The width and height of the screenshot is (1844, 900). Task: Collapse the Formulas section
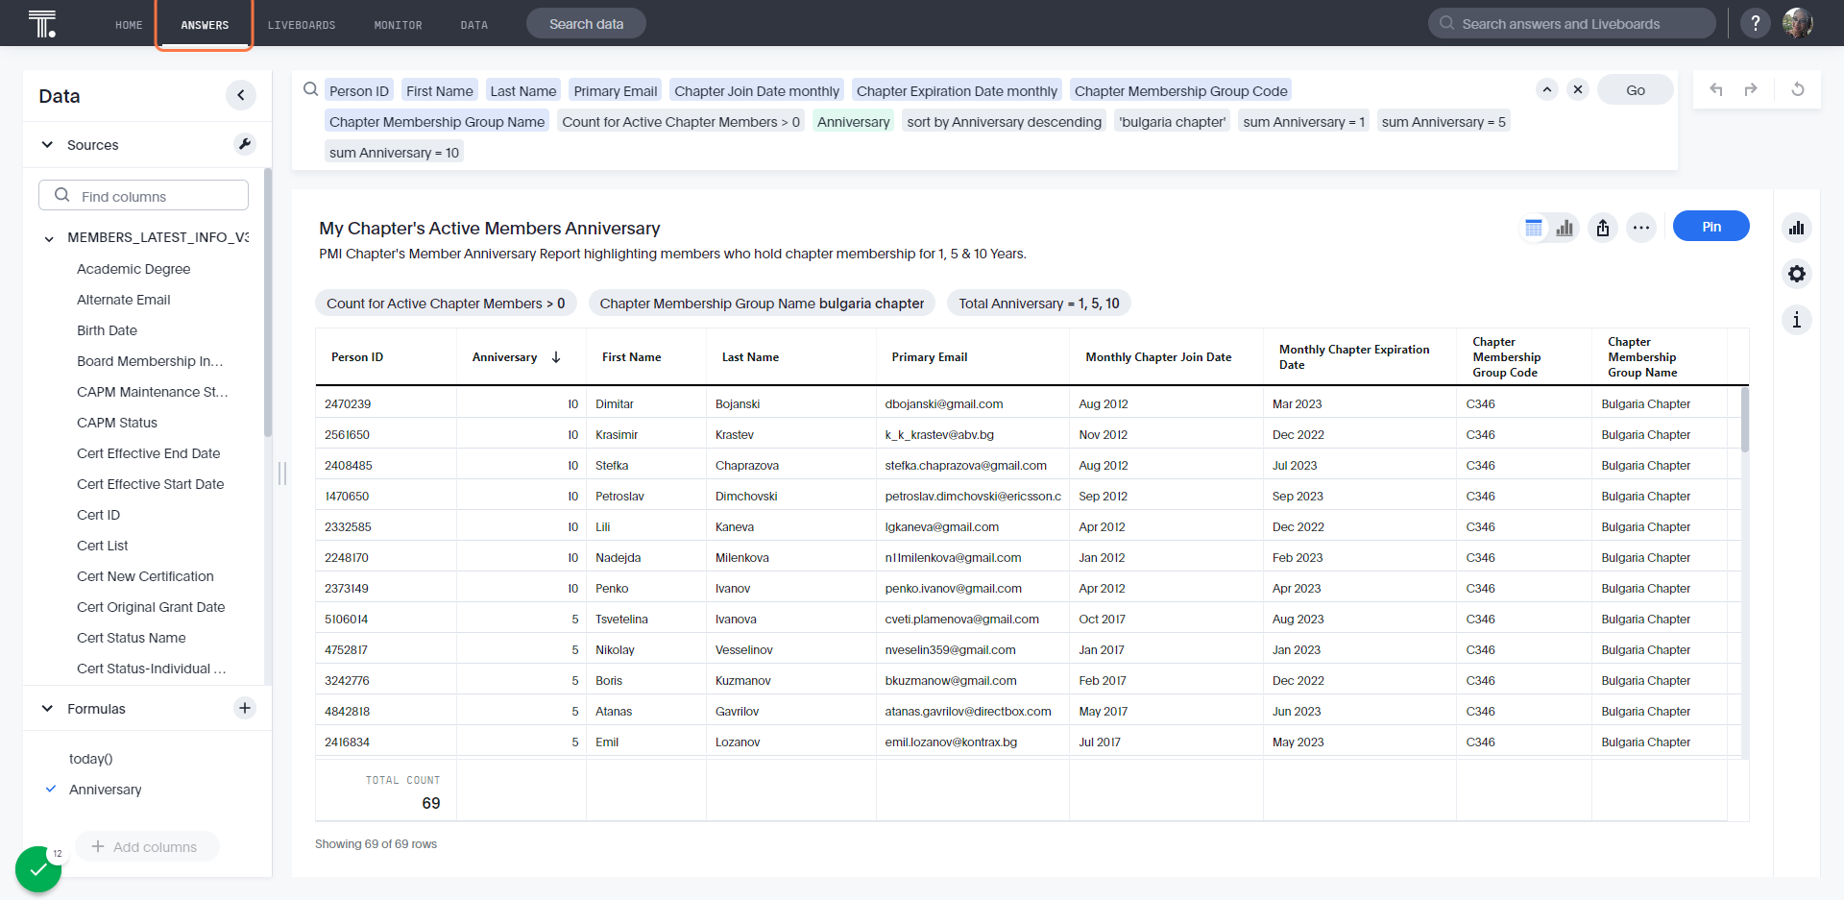47,708
